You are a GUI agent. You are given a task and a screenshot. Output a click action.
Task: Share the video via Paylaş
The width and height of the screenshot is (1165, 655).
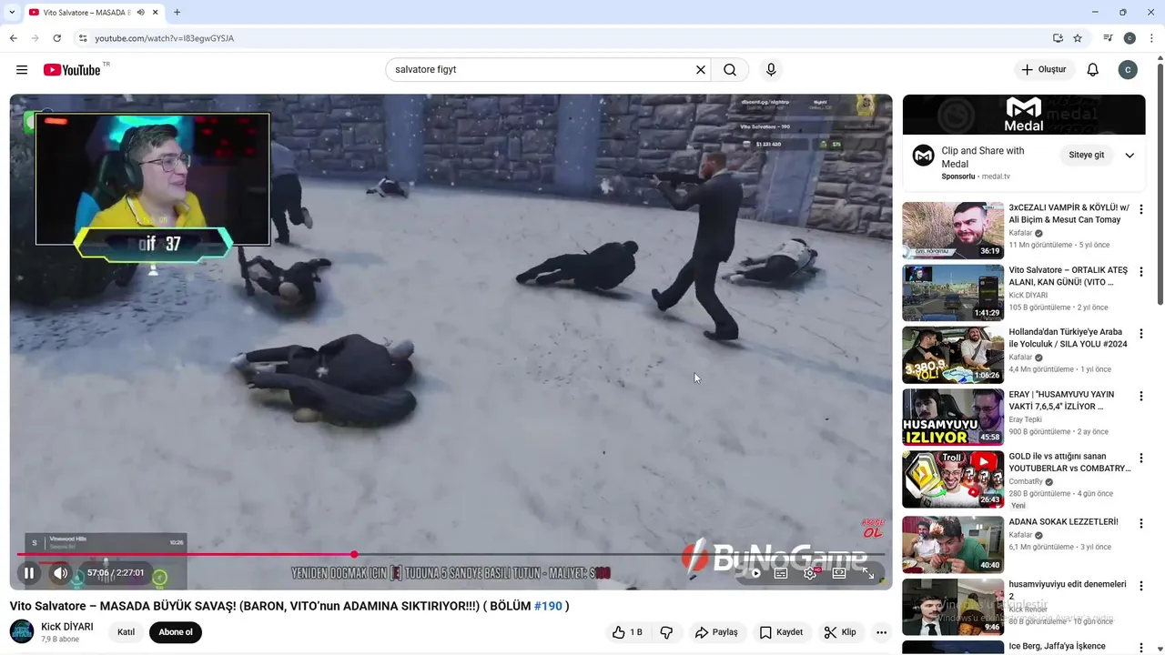click(x=716, y=632)
